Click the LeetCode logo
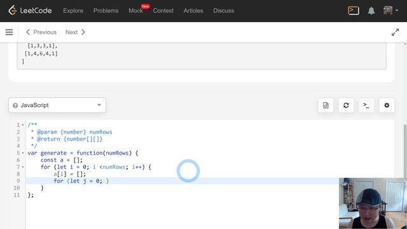407x229 pixels. pyautogui.click(x=30, y=11)
